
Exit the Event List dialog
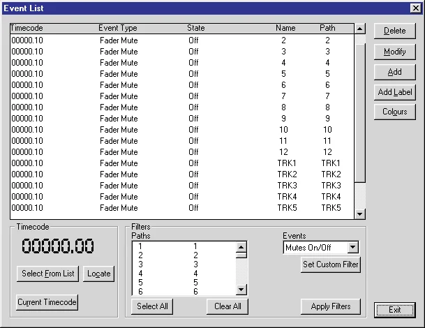(x=395, y=310)
